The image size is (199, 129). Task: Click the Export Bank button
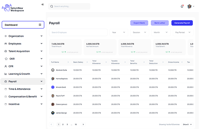pyautogui.click(x=139, y=23)
